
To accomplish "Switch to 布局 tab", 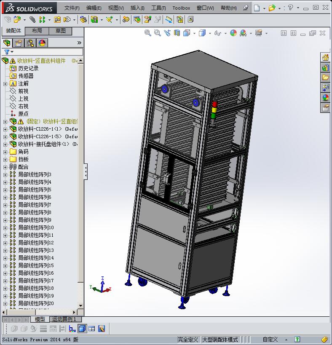I will click(x=37, y=31).
